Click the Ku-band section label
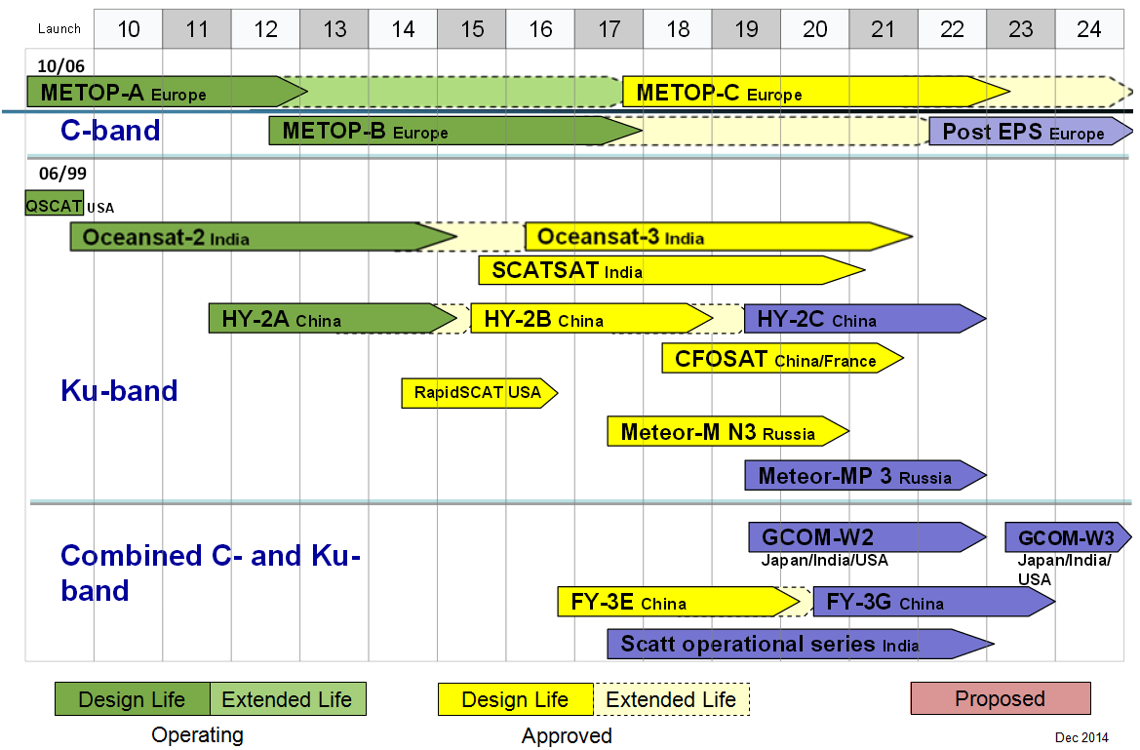Screen dimensions: 1140x750 point(119,390)
